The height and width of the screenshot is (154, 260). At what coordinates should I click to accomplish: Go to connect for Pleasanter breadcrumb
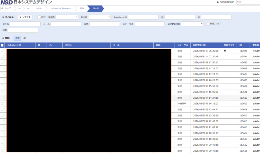(x=61, y=8)
